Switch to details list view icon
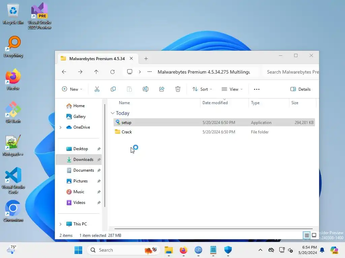Image resolution: width=345 pixels, height=258 pixels. point(307,235)
